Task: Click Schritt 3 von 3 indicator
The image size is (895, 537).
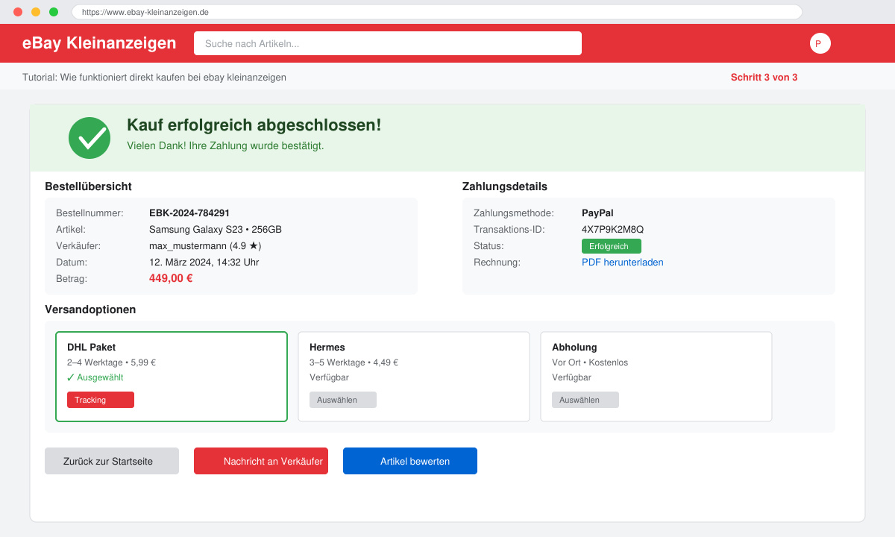Action: [x=764, y=78]
